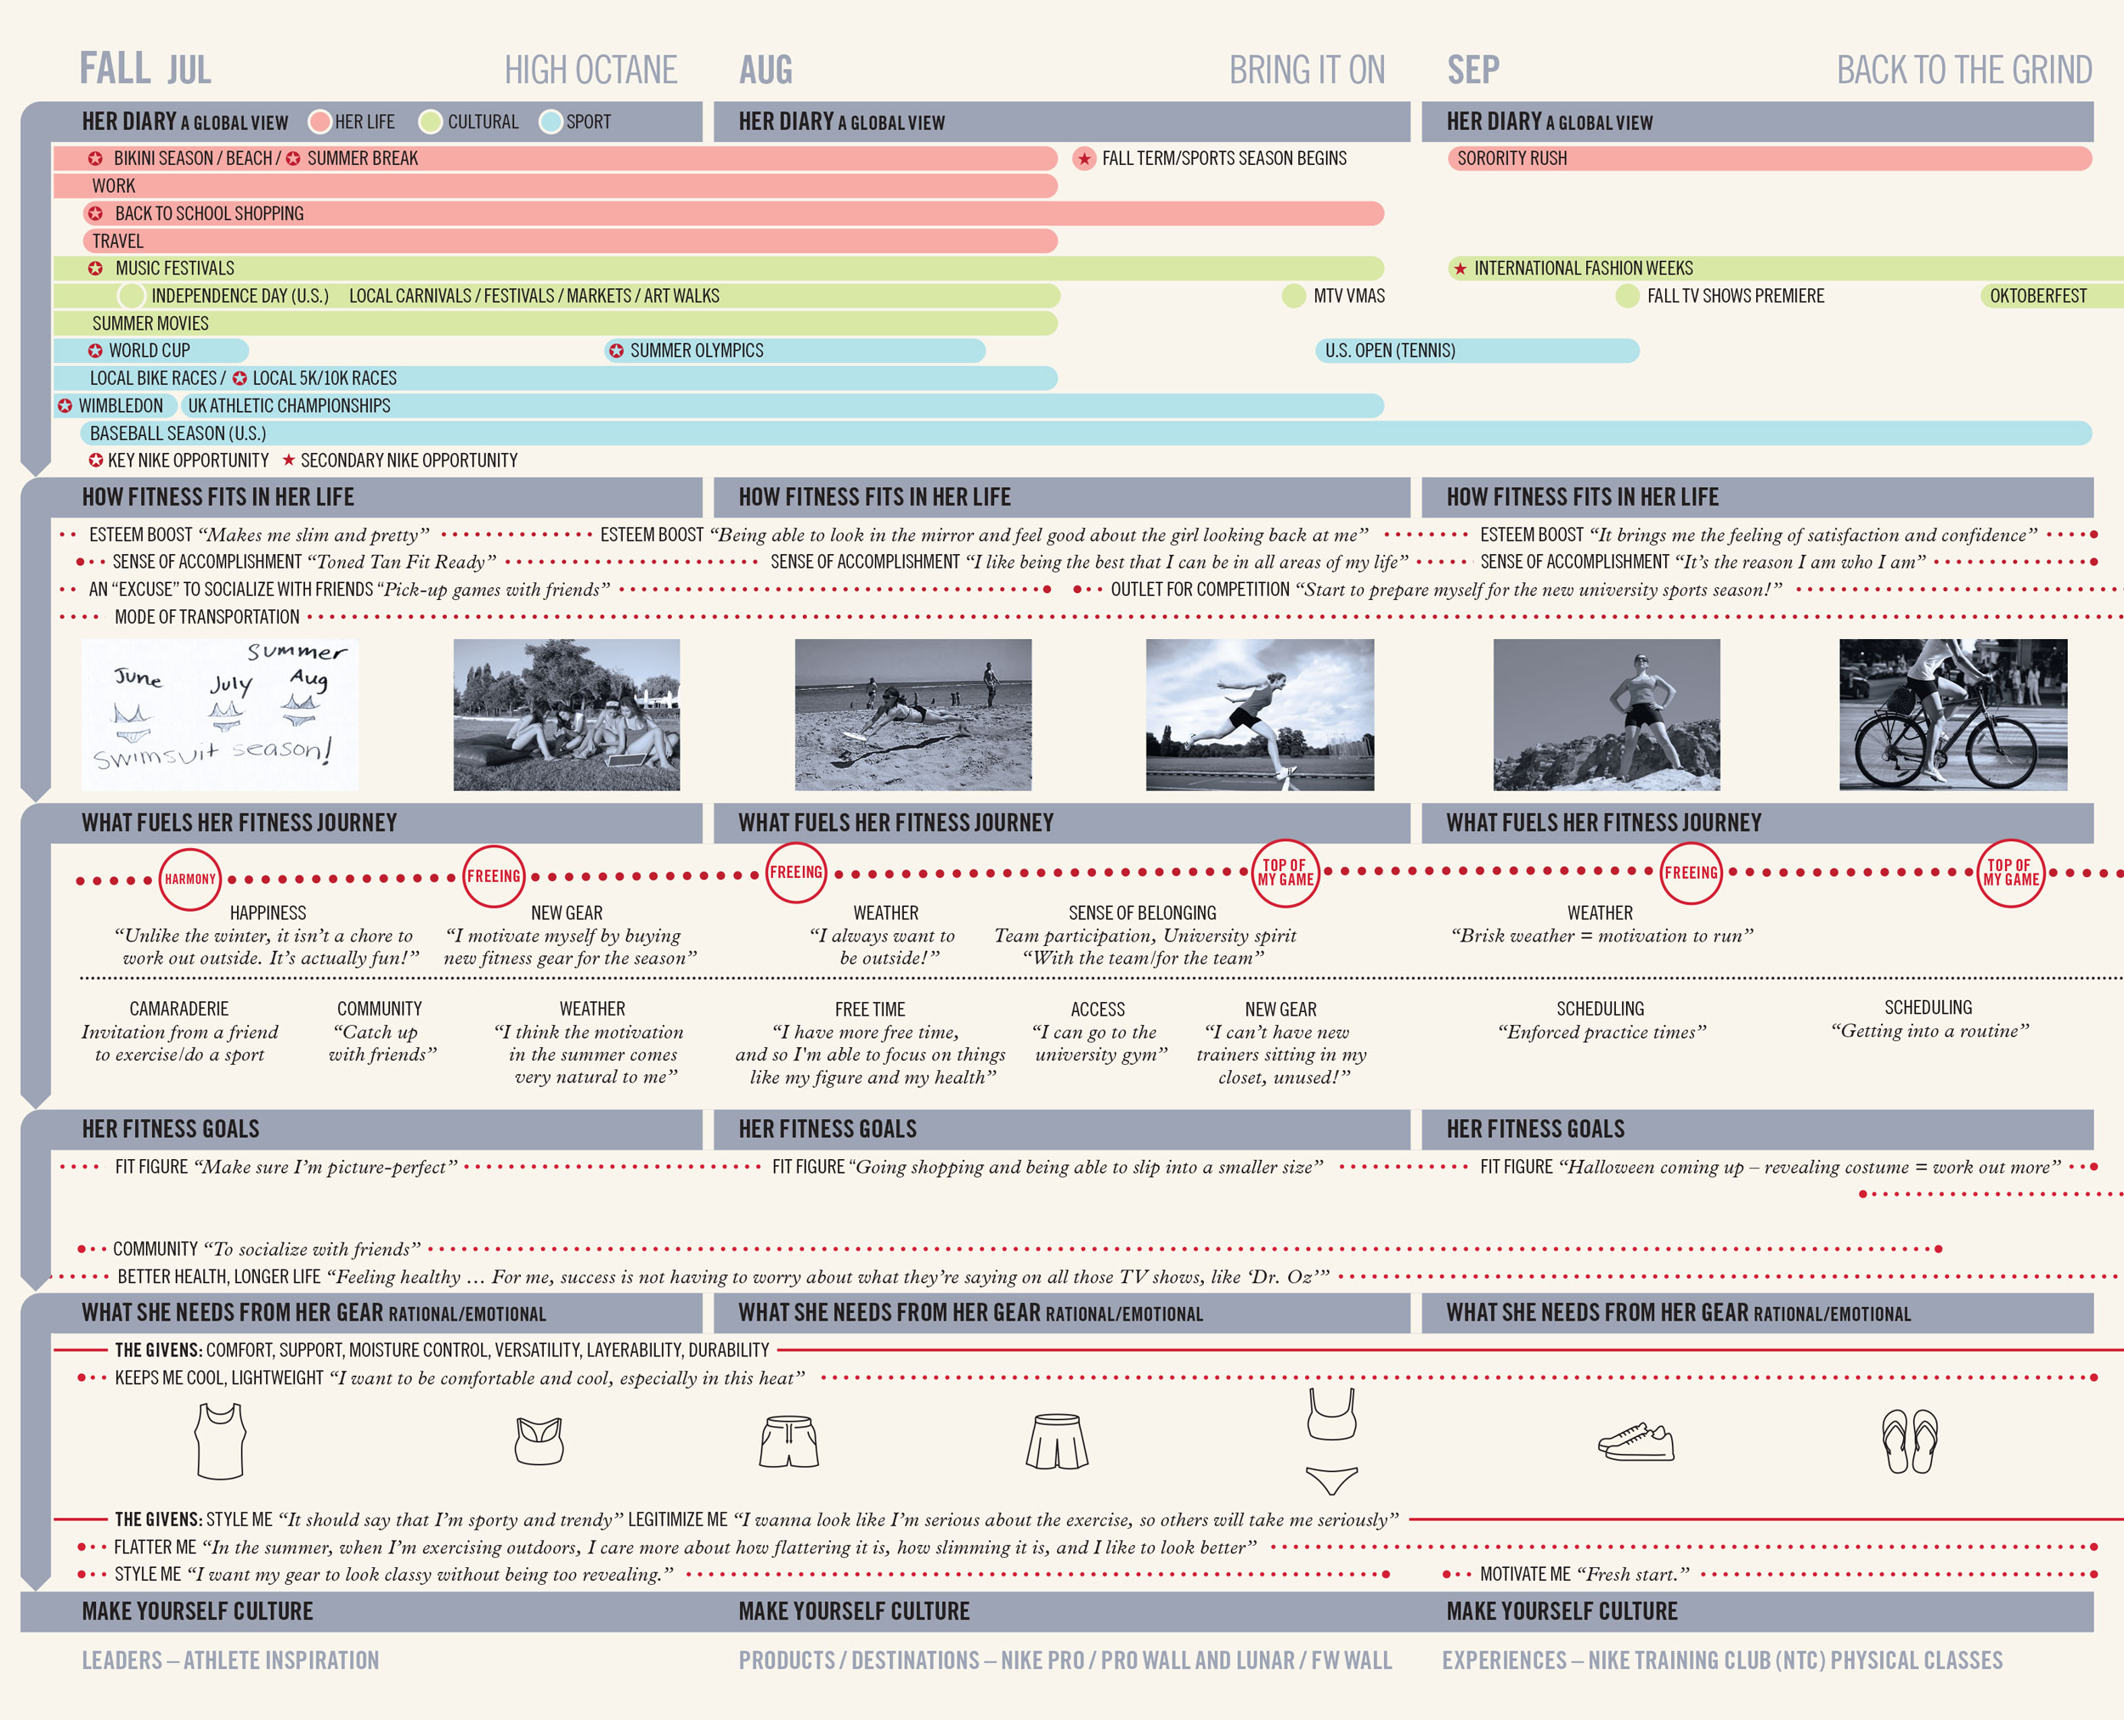This screenshot has width=2124, height=1720.
Task: Click star icon beside INTERNATIONAL FASHION WEEKS
Action: pyautogui.click(x=1460, y=269)
